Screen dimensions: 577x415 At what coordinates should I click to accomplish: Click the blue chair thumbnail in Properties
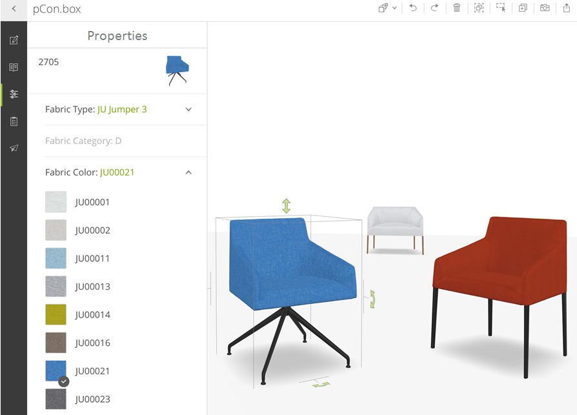pos(177,70)
